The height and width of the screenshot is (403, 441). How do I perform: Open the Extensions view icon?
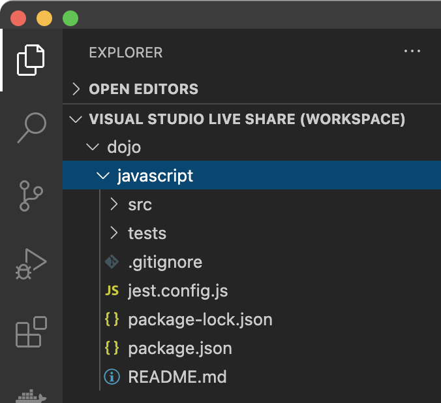pos(31,332)
